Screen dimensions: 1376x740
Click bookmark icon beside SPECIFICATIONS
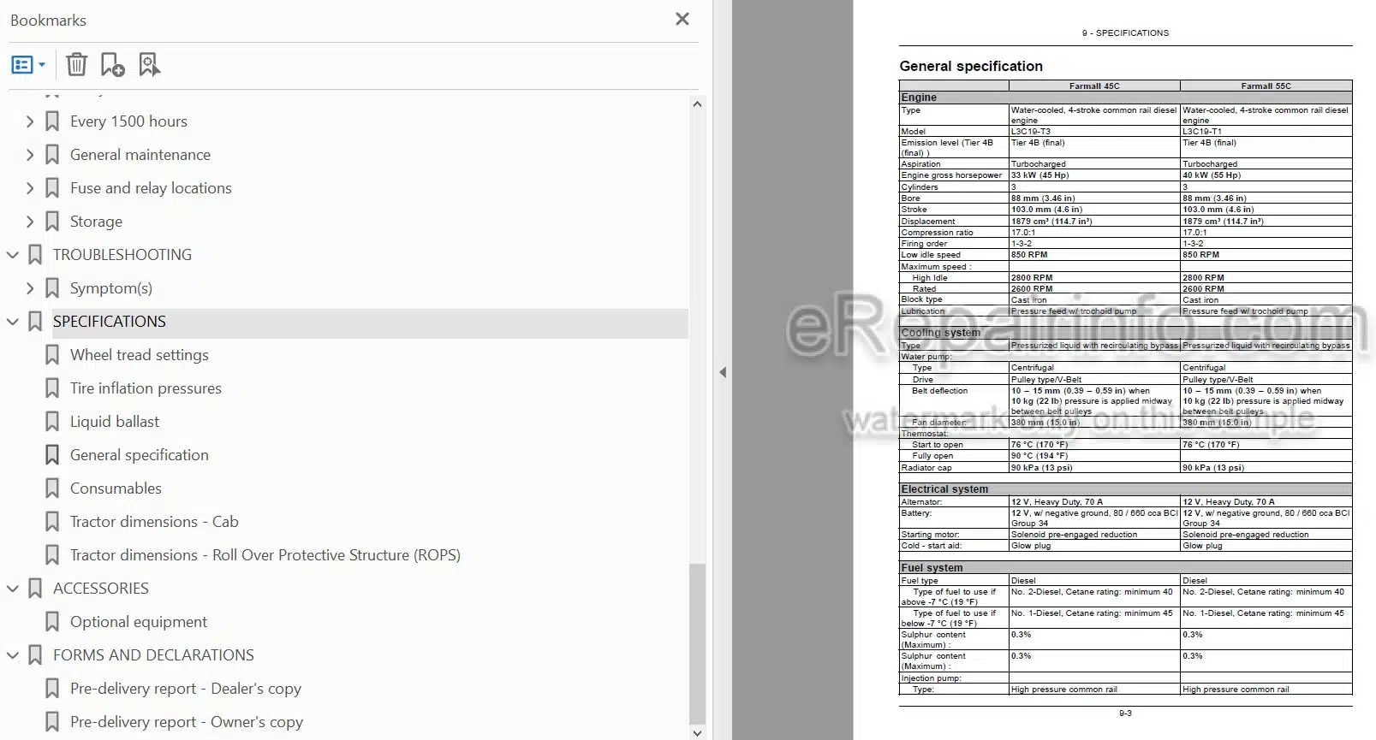tap(35, 322)
